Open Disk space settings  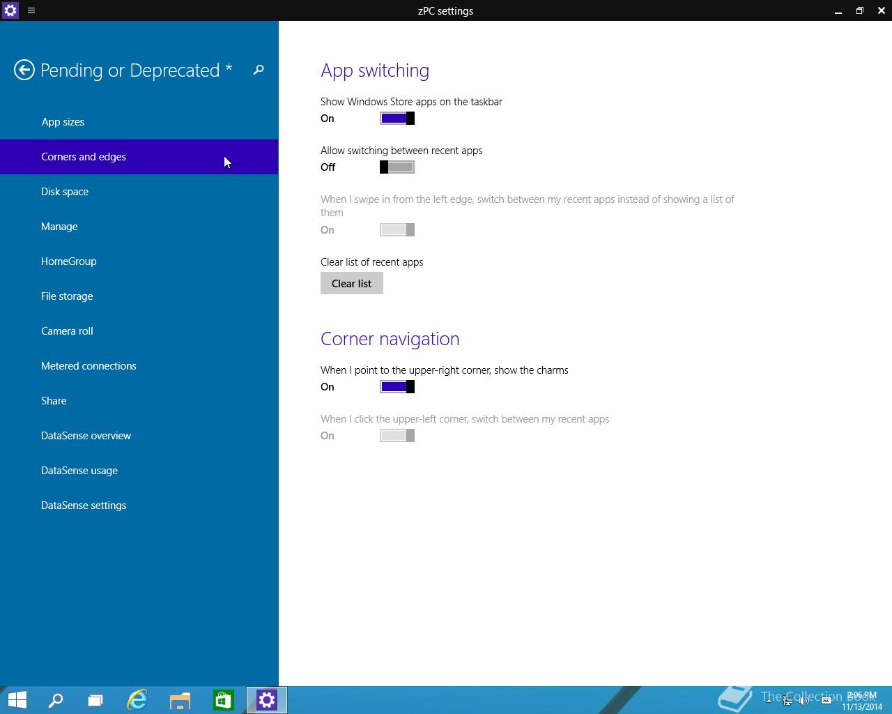pyautogui.click(x=139, y=192)
